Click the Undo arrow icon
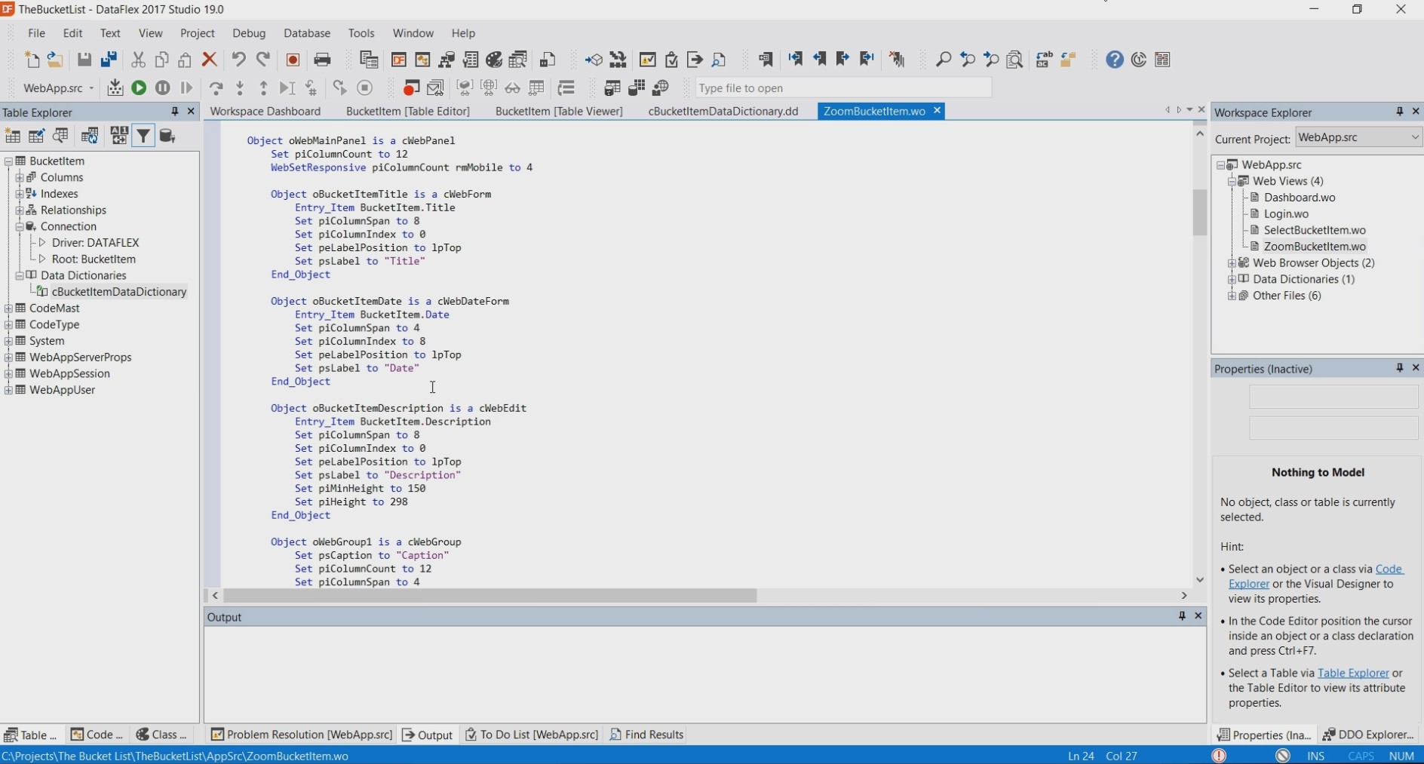This screenshot has width=1424, height=764. point(238,60)
